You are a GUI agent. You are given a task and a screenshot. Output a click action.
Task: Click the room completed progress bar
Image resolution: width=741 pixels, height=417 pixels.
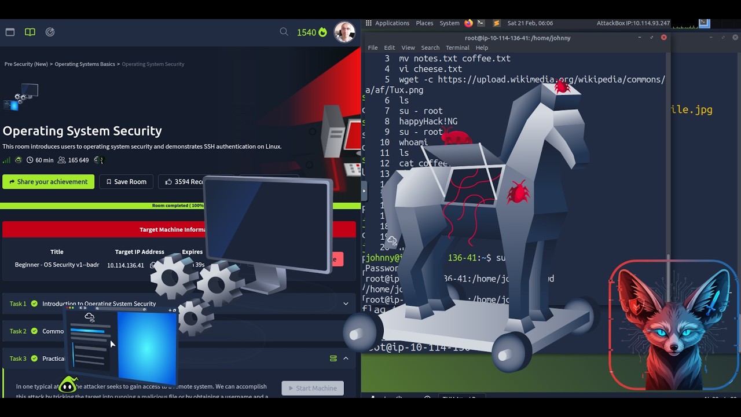[179, 206]
